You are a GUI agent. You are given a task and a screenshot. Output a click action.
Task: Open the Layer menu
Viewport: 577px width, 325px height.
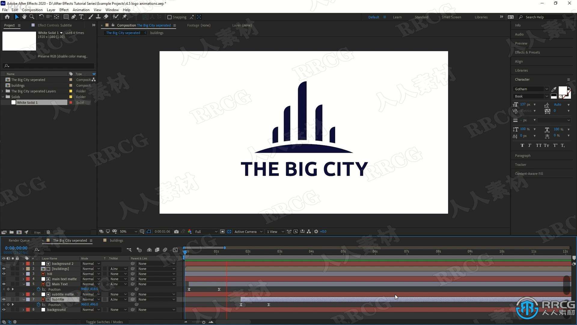51,10
